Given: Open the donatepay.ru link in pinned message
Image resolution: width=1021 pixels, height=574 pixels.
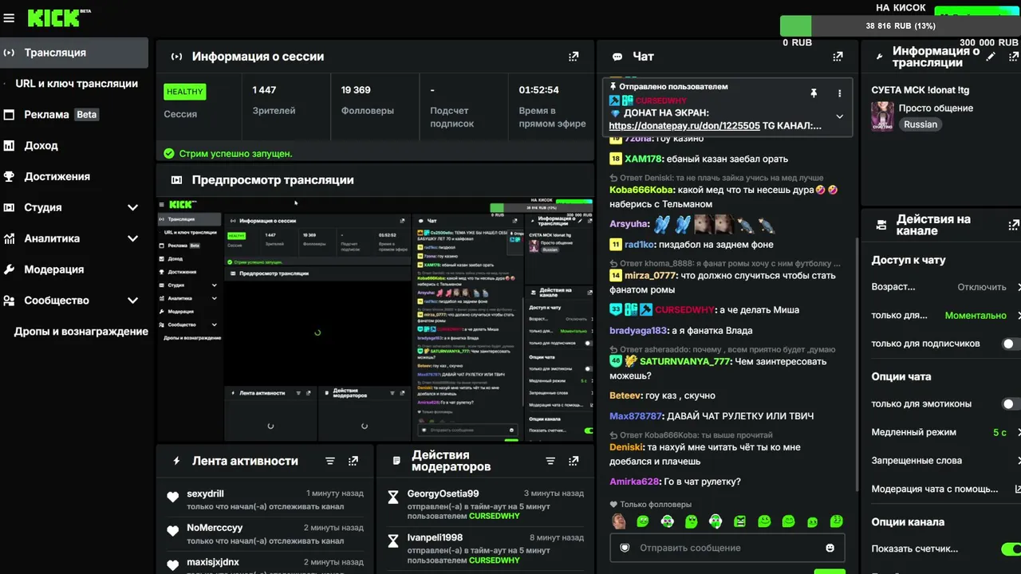Looking at the screenshot, I should click(684, 126).
